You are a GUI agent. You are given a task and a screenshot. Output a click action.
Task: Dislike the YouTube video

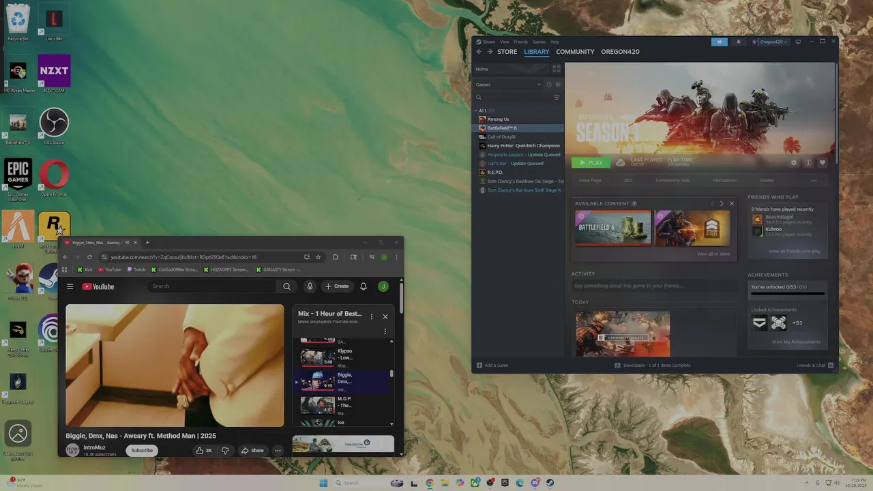coord(225,451)
